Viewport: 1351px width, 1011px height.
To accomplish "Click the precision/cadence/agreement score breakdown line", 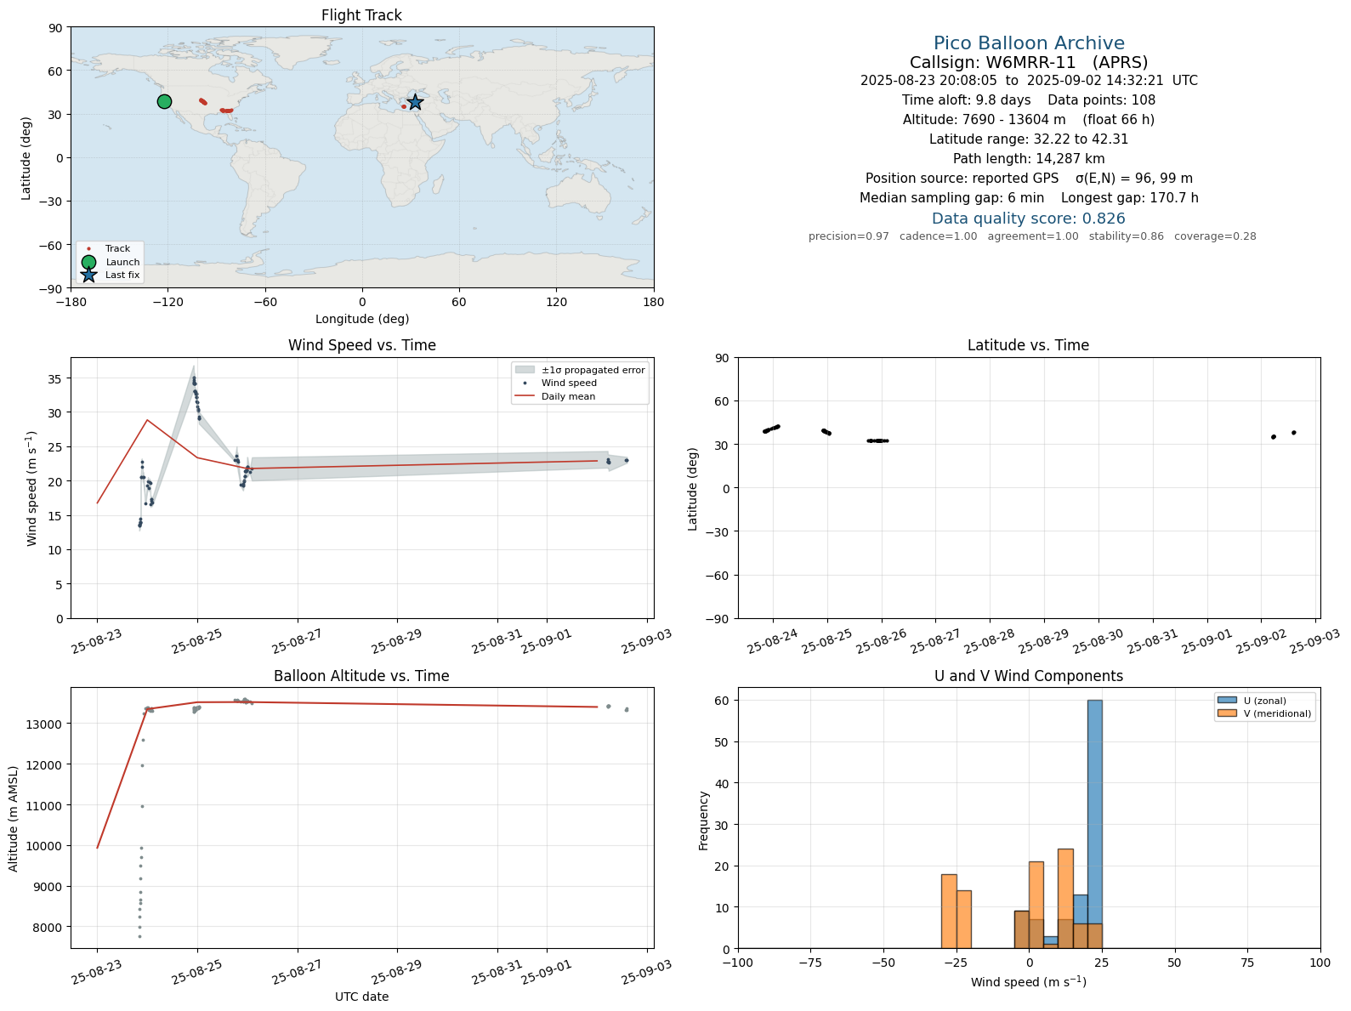I will point(1032,236).
